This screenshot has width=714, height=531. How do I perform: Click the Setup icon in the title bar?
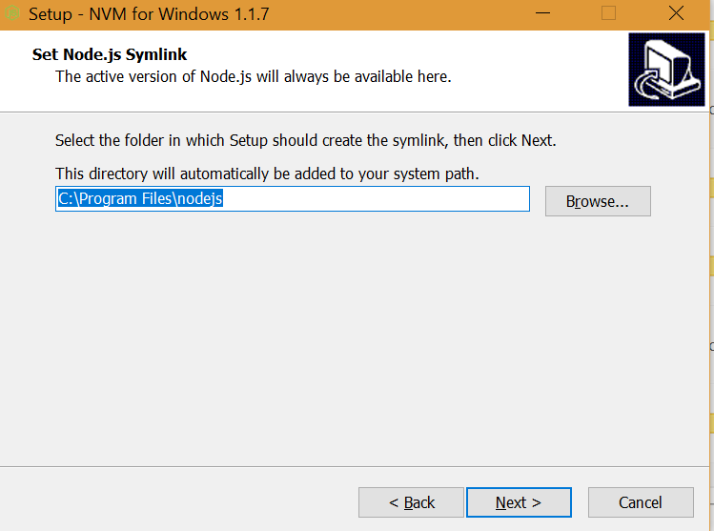pos(12,14)
